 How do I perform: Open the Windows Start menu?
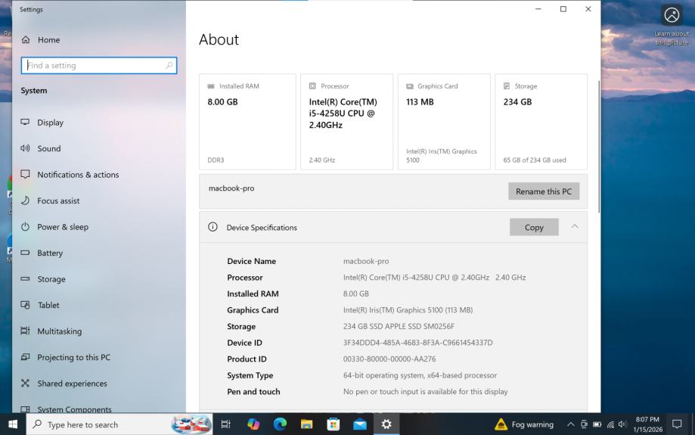tap(13, 424)
